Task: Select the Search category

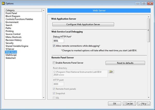Action: point(9,25)
